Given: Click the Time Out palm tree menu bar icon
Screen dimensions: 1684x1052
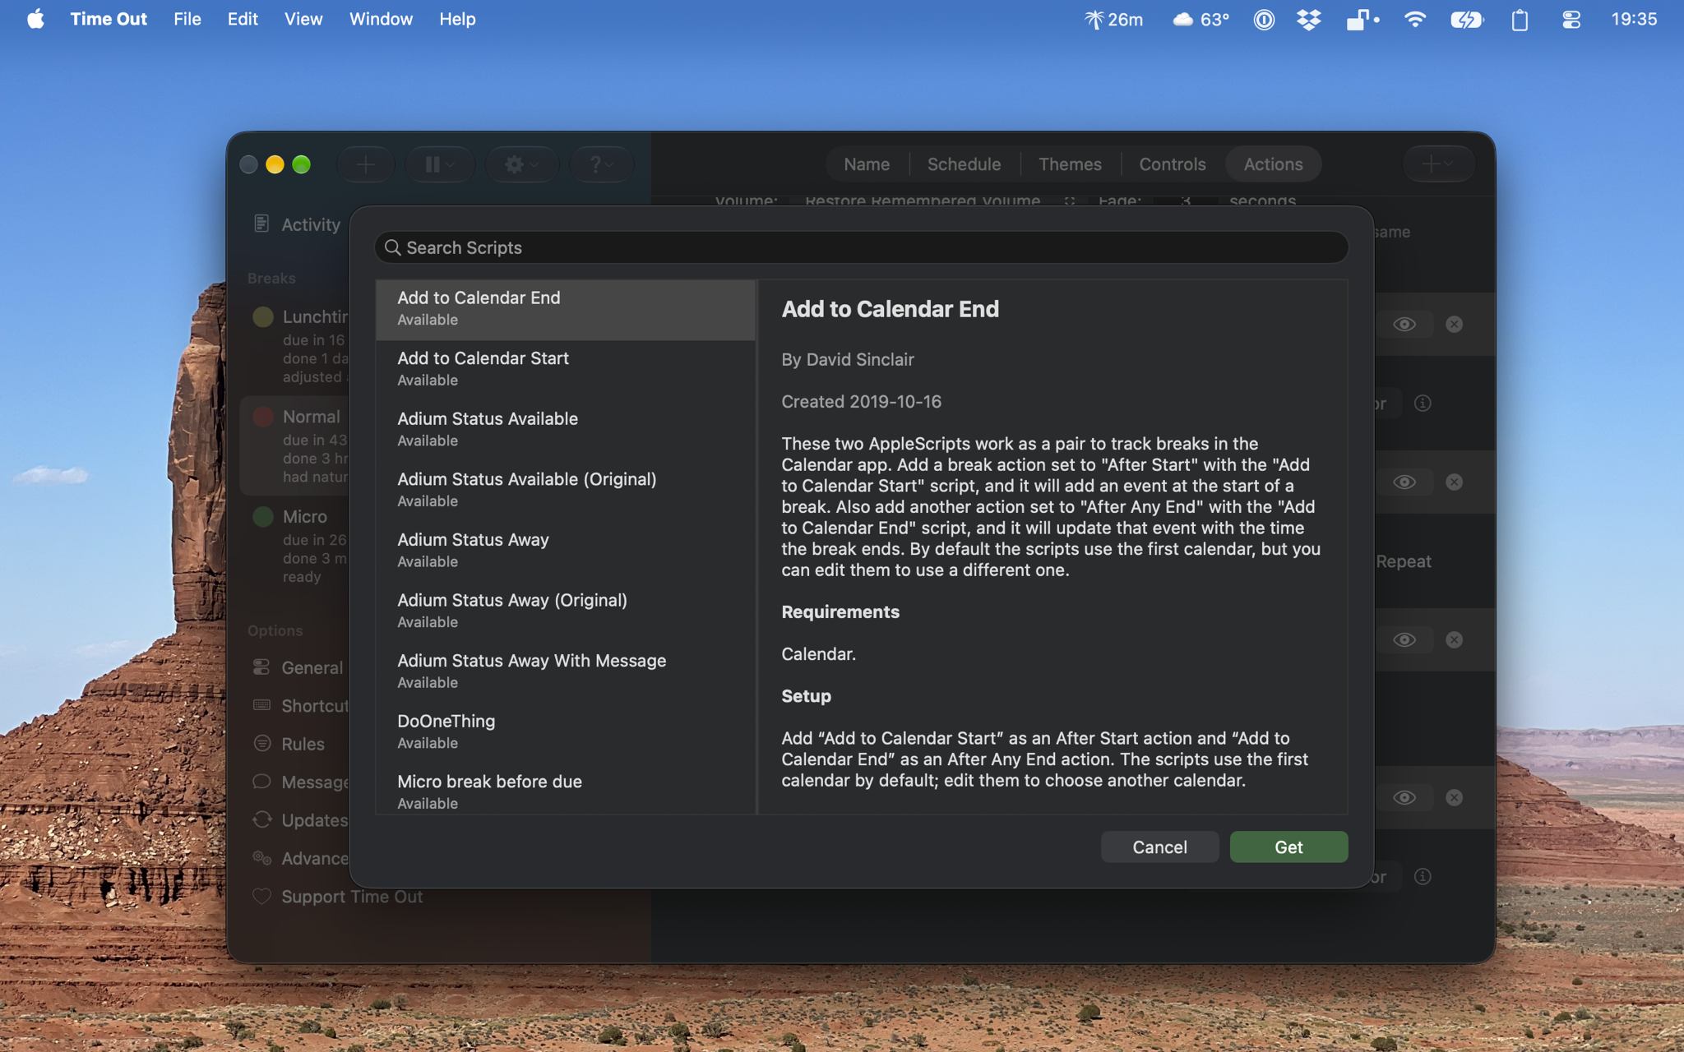Looking at the screenshot, I should pyautogui.click(x=1094, y=19).
